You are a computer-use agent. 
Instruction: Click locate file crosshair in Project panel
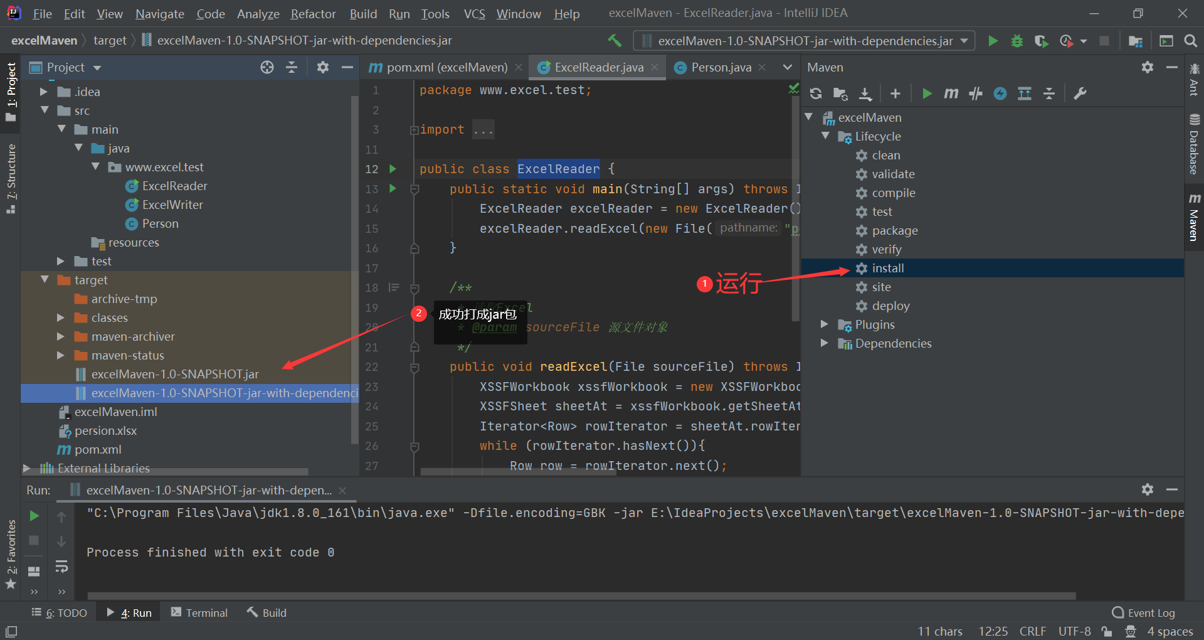[267, 67]
